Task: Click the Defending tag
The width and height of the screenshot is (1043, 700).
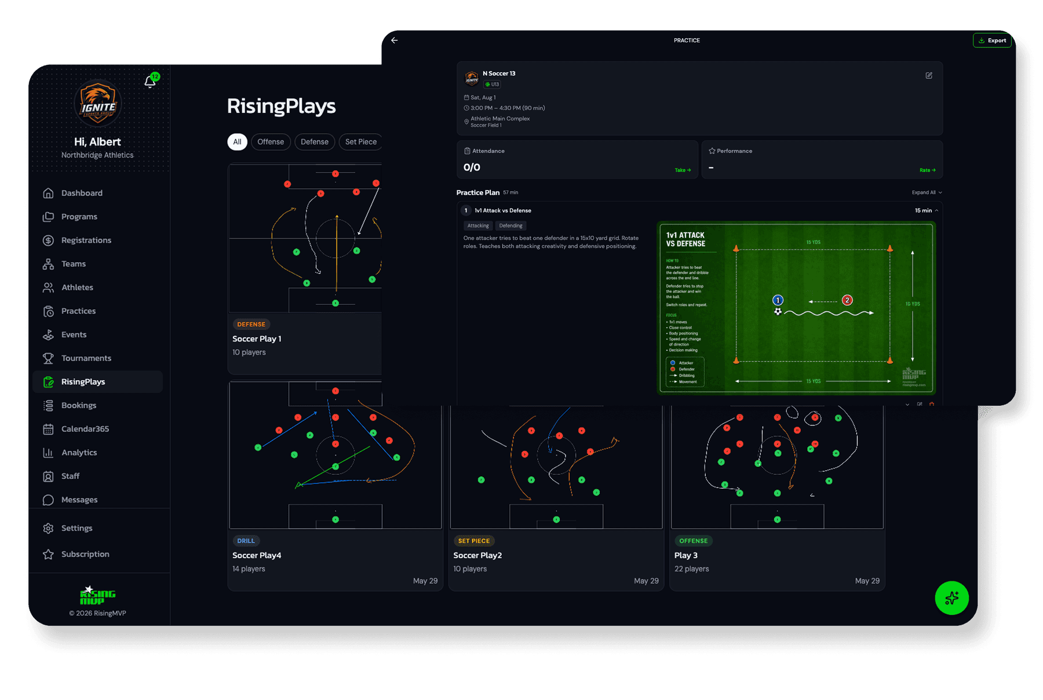Action: click(510, 226)
